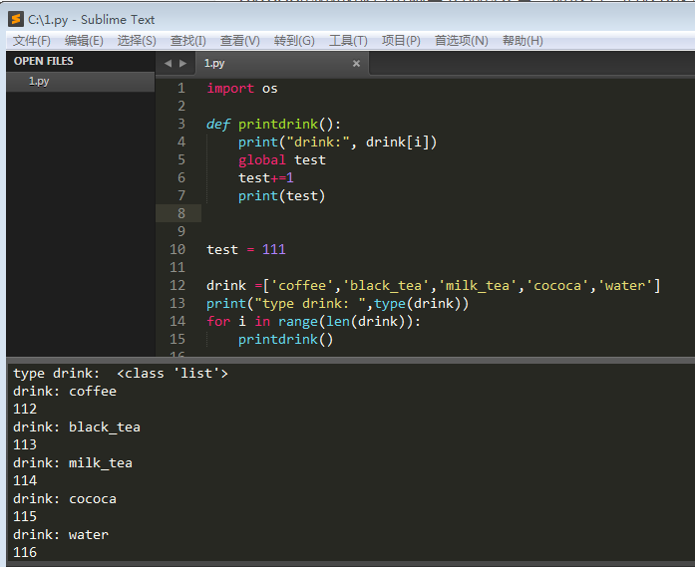
Task: Click the 'def' keyword on line 3
Action: pyautogui.click(x=218, y=124)
